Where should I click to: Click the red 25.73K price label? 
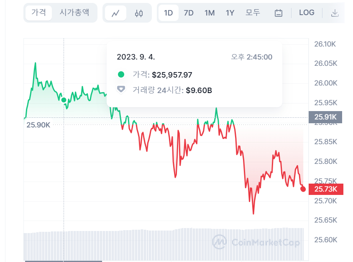326,189
